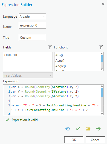107x144 pixels.
Task: Place cursor on line 2 var Y
Action: [x=45, y=91]
